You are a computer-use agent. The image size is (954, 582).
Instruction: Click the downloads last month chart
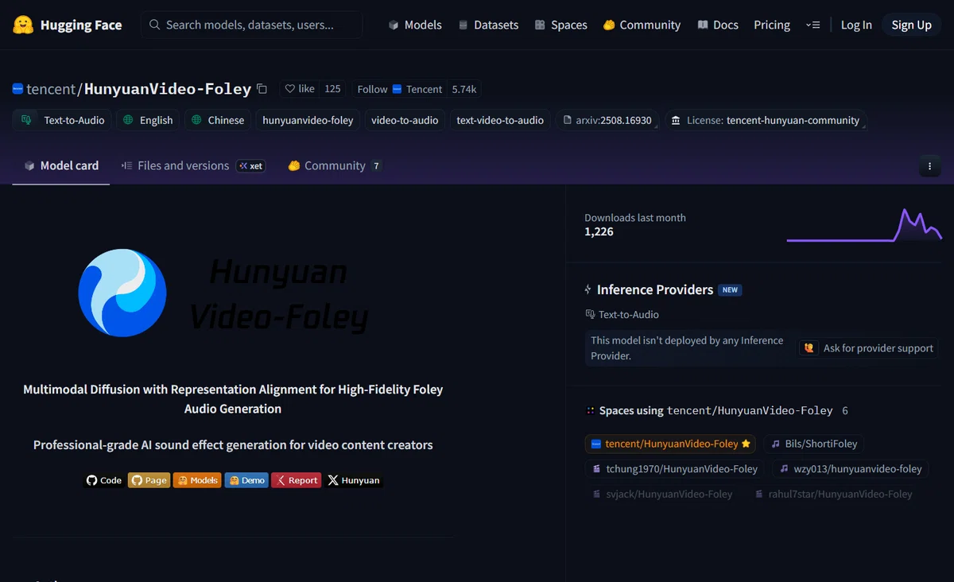[x=864, y=225]
